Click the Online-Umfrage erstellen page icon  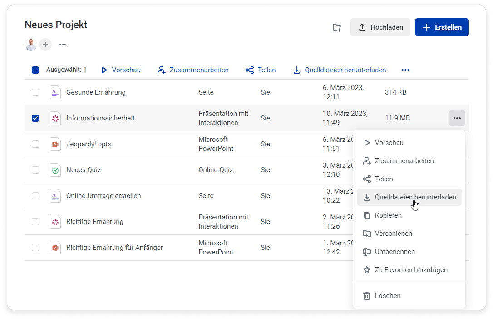55,196
